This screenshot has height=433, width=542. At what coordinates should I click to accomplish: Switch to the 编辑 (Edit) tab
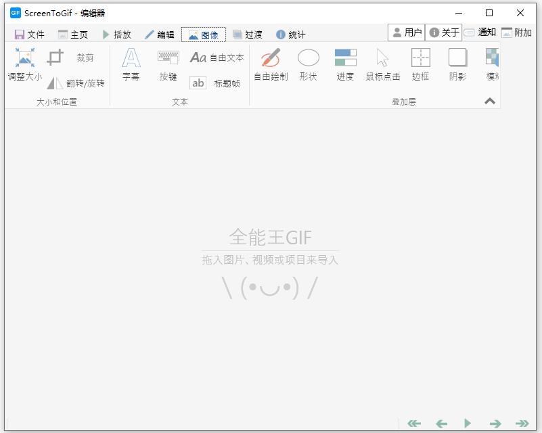[160, 35]
